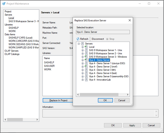Close the Replace SAS Execution Server dialog
164x133 pixels.
[x=130, y=20]
